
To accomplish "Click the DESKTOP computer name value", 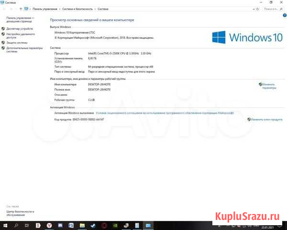I will click(99, 84).
